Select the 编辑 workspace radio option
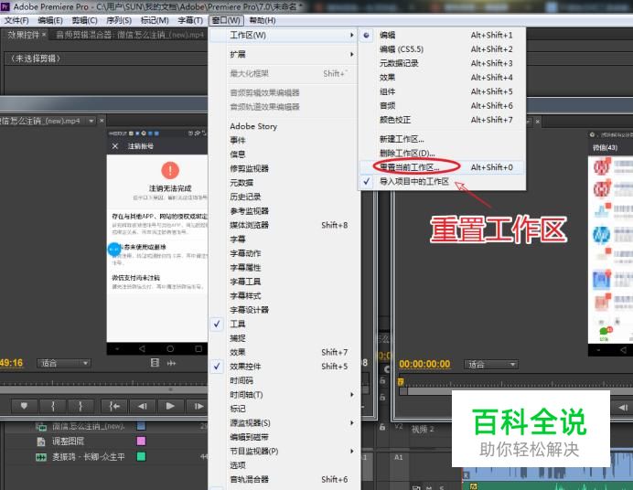The height and width of the screenshot is (490, 633). pyautogui.click(x=366, y=35)
